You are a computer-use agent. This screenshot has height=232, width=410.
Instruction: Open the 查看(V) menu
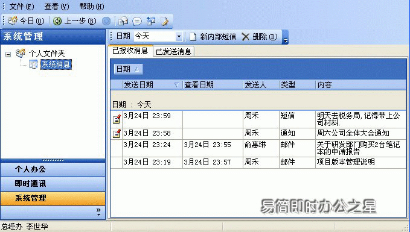tap(57, 6)
